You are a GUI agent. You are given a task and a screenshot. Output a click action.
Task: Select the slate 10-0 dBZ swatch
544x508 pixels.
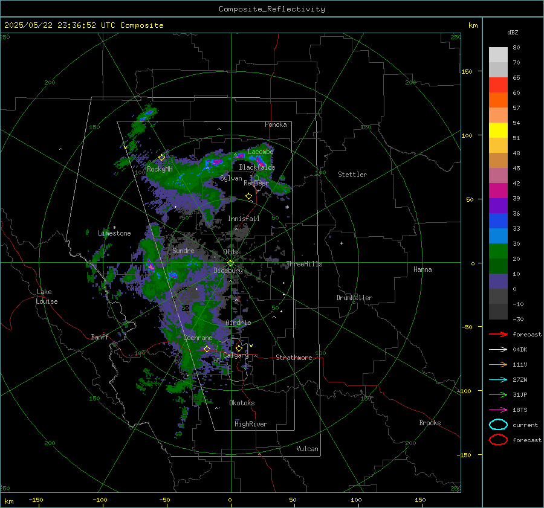pos(498,281)
